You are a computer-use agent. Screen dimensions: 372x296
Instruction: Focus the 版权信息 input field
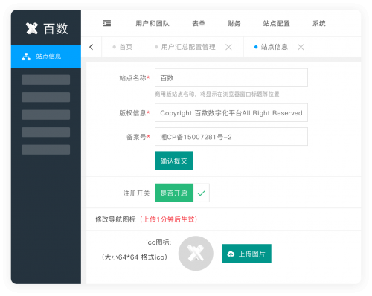pos(231,113)
